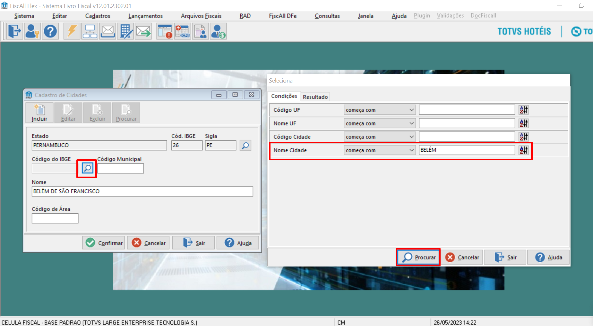593x326 pixels.
Task: Open the DocFiscall menu
Action: (x=483, y=15)
